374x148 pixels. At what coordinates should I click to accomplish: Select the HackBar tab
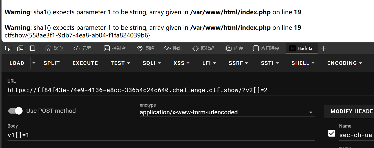point(302,48)
